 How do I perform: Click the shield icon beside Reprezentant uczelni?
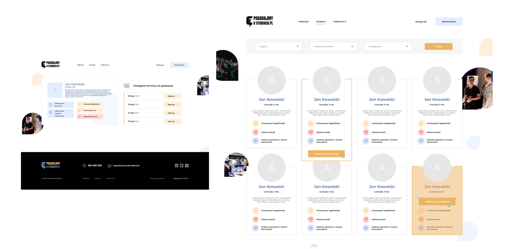click(79, 116)
